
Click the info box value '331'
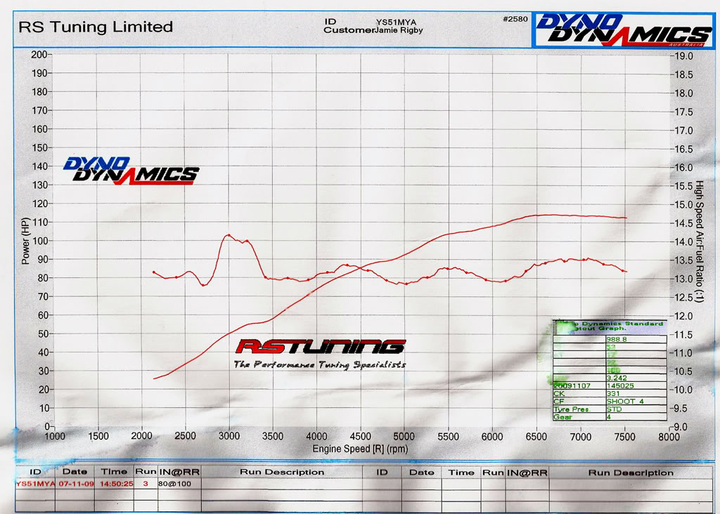[613, 394]
